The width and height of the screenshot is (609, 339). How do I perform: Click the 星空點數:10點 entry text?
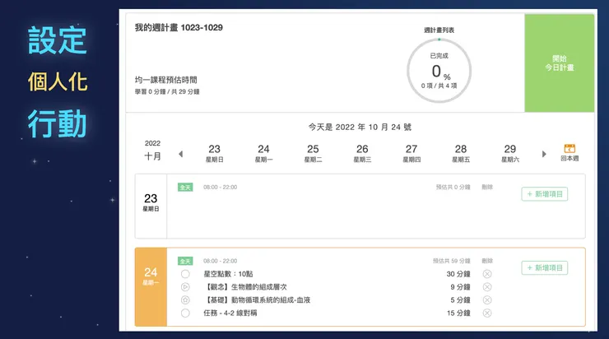point(229,274)
